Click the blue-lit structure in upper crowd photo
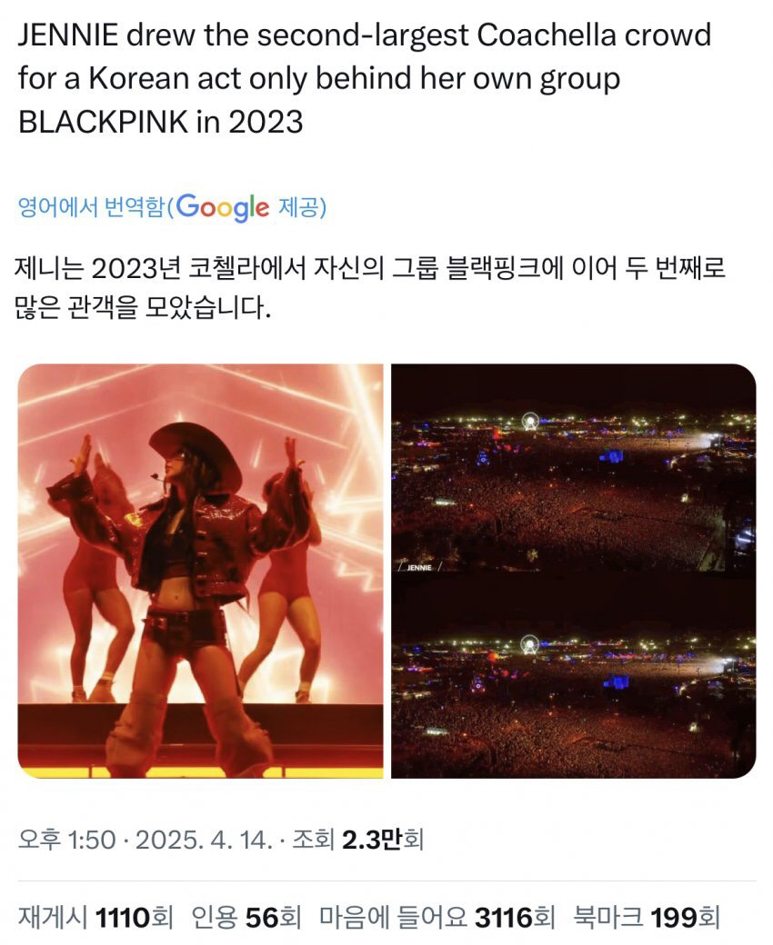This screenshot has height=945, width=773. pos(613,456)
